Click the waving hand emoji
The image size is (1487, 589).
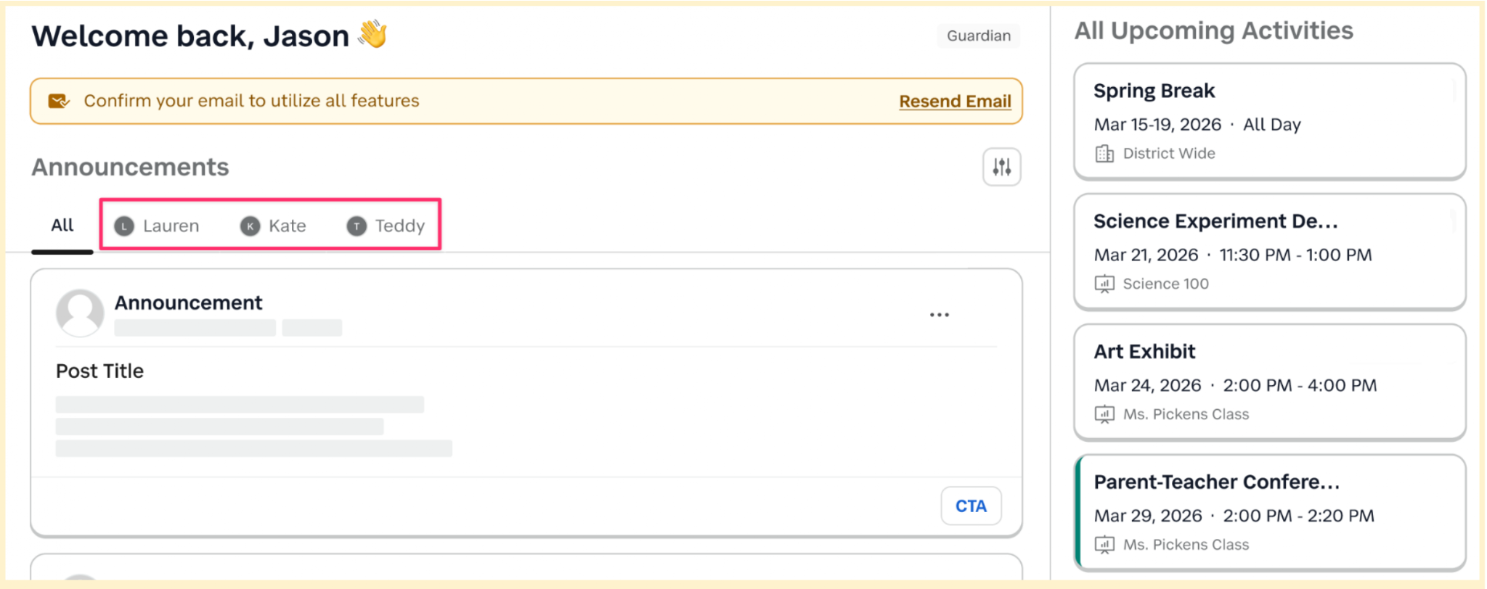(373, 34)
